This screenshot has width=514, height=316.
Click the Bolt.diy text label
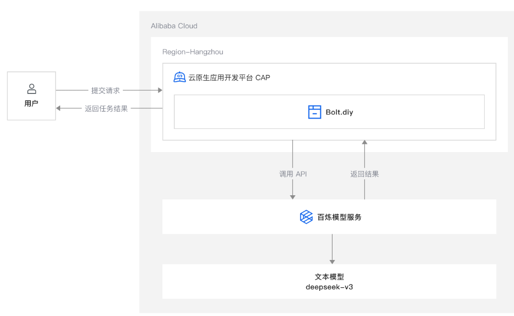(339, 112)
